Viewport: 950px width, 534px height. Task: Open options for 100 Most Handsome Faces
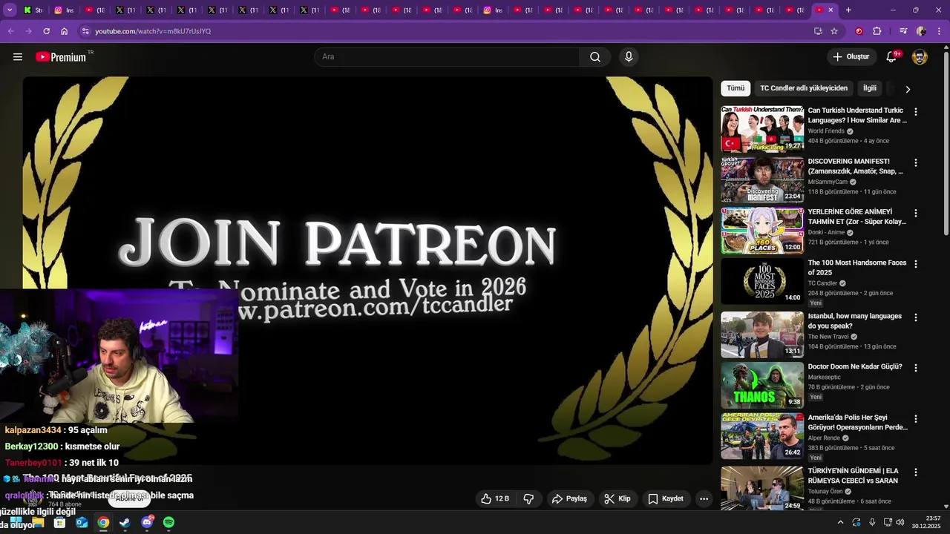[x=915, y=264]
